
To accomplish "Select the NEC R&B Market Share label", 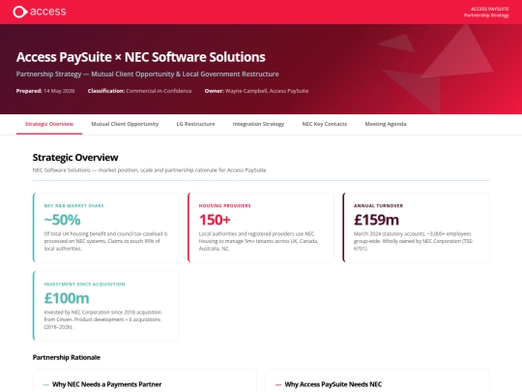I will point(73,206).
